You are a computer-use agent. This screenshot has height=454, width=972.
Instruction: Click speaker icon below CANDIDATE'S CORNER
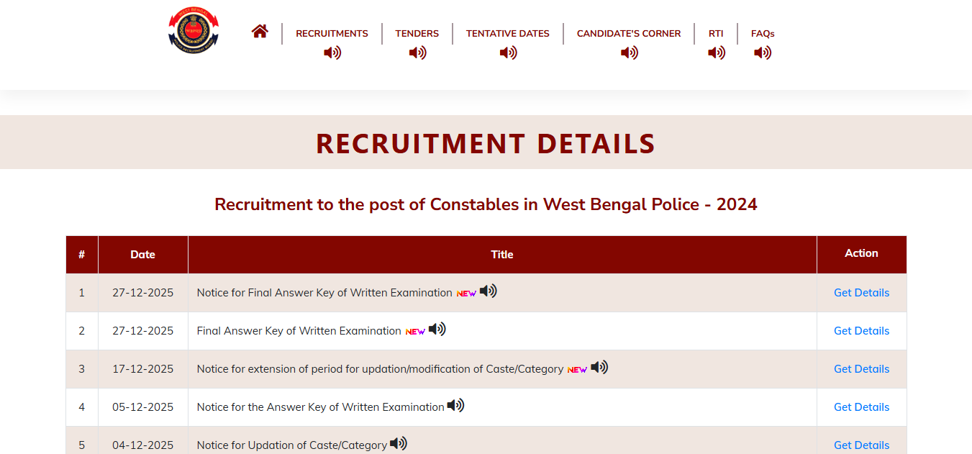(629, 53)
